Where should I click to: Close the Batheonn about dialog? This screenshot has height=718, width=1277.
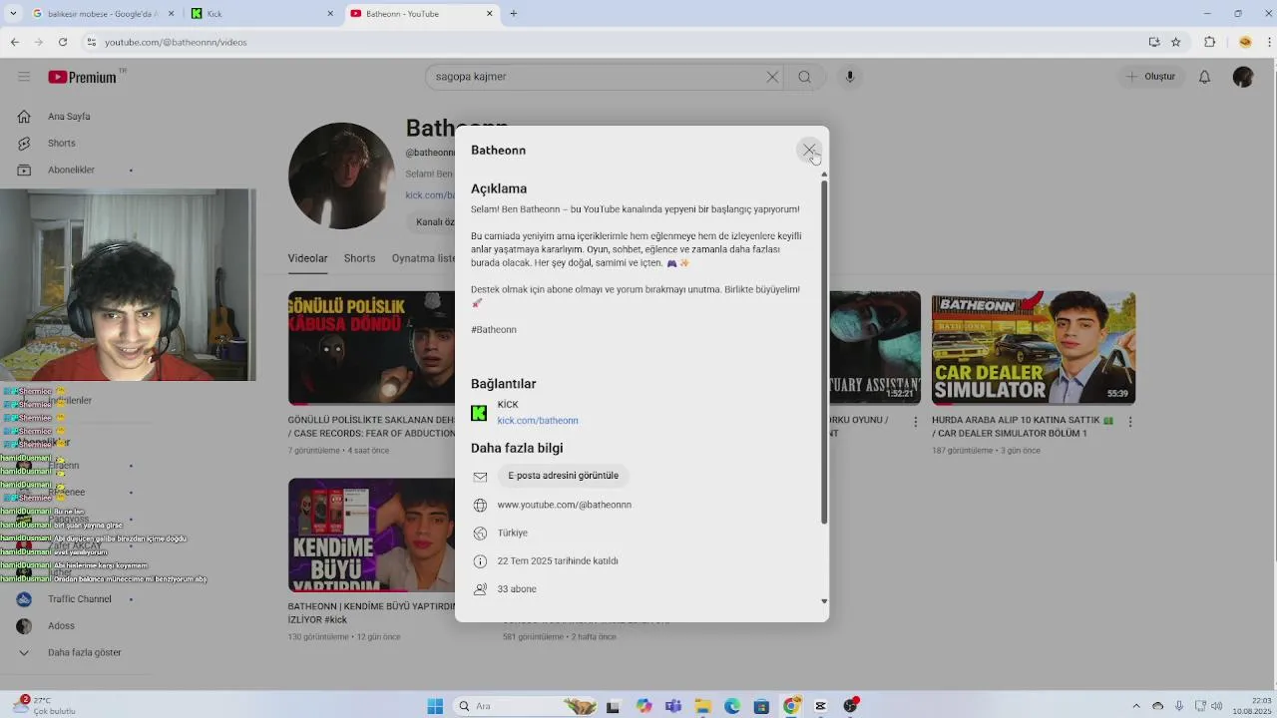pos(809,151)
